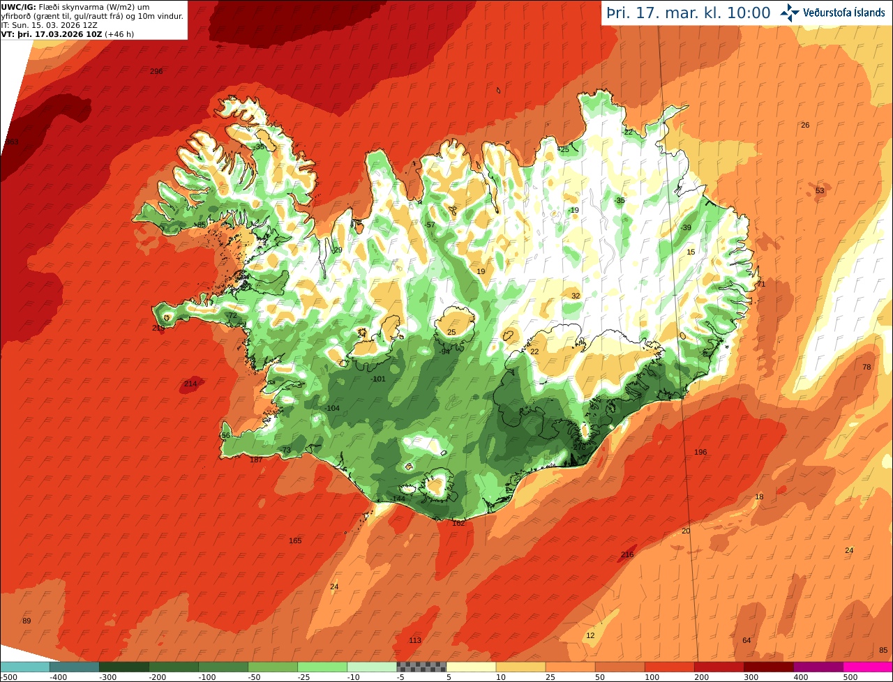The height and width of the screenshot is (682, 893).
Task: Select the darkest green -300 to -200 swatch
Action: [123, 667]
